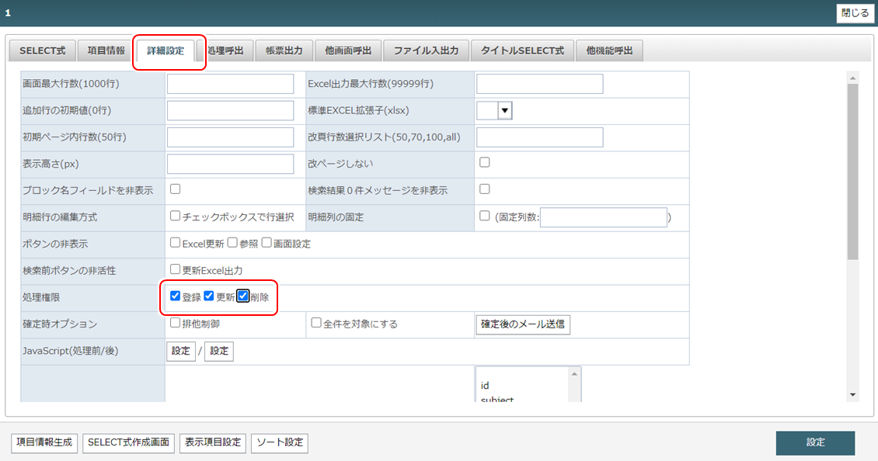The height and width of the screenshot is (461, 878).
Task: Click the 表示高さ(px) input field
Action: click(230, 164)
